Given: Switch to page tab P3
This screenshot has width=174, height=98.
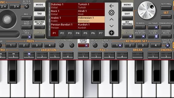Looking at the screenshot, I should (x=70, y=33).
